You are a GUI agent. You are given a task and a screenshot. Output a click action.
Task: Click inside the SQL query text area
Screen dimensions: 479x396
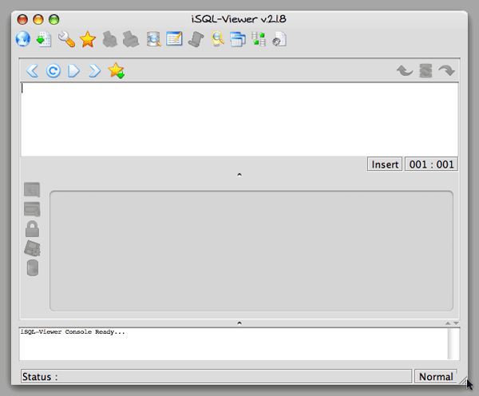(239, 119)
